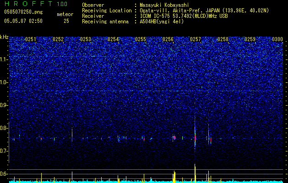Viewport: 288px width, 183px height.
Task: Click the meteor count value 25
Action: coord(66,21)
